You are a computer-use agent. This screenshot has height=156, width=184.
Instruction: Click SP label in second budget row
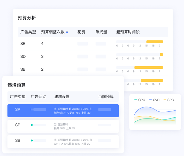pos(18,125)
